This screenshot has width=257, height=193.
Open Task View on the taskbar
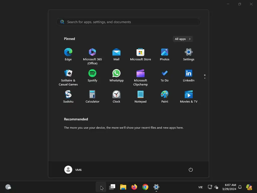click(x=112, y=187)
